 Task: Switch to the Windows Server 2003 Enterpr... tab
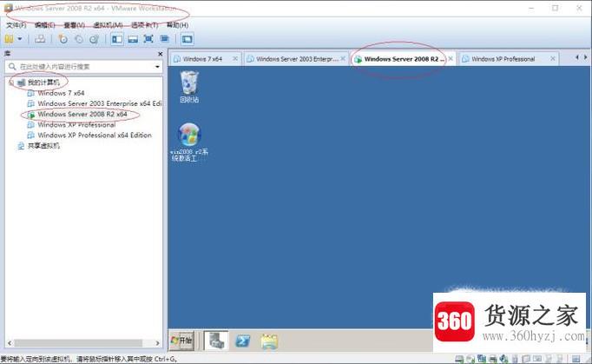click(296, 59)
